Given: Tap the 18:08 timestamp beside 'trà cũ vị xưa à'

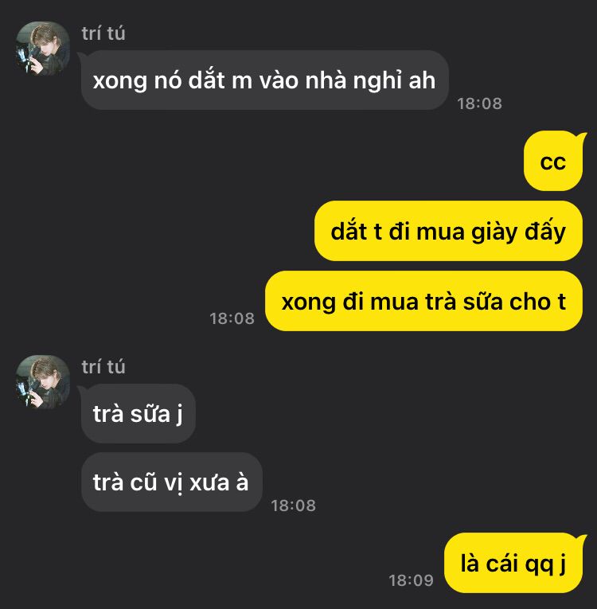Looking at the screenshot, I should 293,506.
